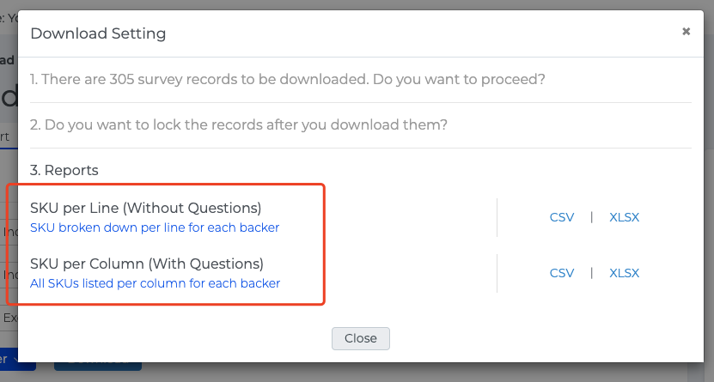Viewport: 714px width, 382px height.
Task: Click the dimmed page text in top-left corner
Action: point(9,16)
